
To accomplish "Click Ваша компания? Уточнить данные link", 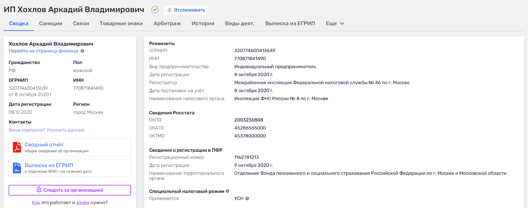I will tap(47, 130).
